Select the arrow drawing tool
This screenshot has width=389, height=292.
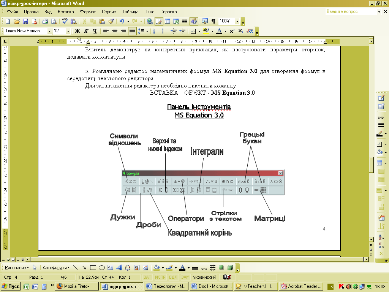tap(84, 268)
